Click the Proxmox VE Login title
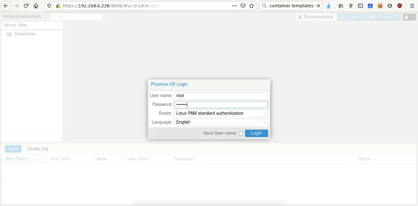This screenshot has width=418, height=206. pyautogui.click(x=169, y=84)
